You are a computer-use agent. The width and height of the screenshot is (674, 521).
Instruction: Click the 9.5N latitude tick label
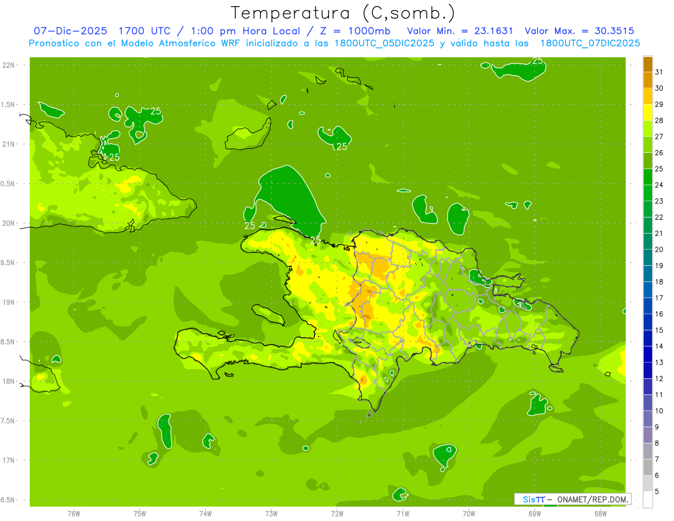coord(8,263)
